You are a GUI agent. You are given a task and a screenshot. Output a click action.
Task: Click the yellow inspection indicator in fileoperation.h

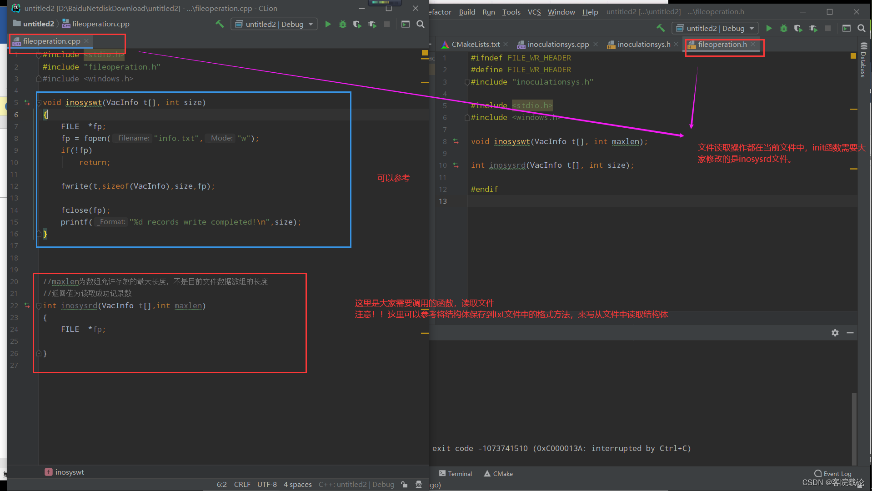point(853,56)
